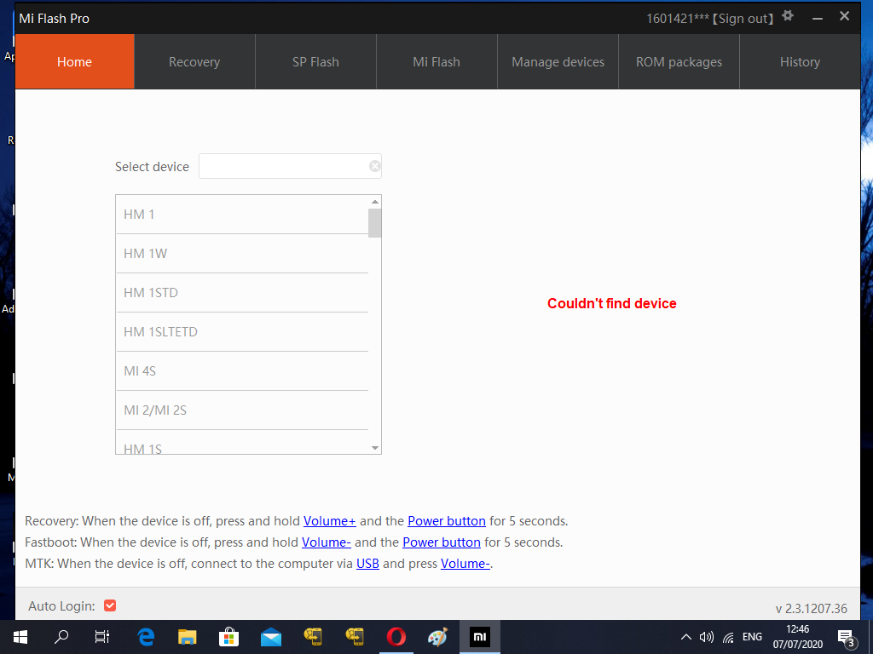Clear the Select device field
This screenshot has width=873, height=654.
(375, 166)
